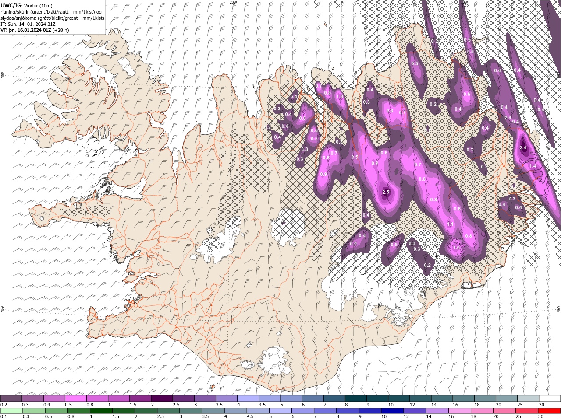Click the rain scale swatch between 7 and 8
Image resolution: width=561 pixels, height=420 pixels.
[325, 411]
